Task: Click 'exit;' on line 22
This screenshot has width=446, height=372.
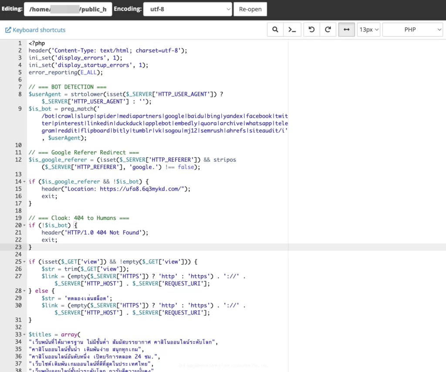Action: [50, 240]
